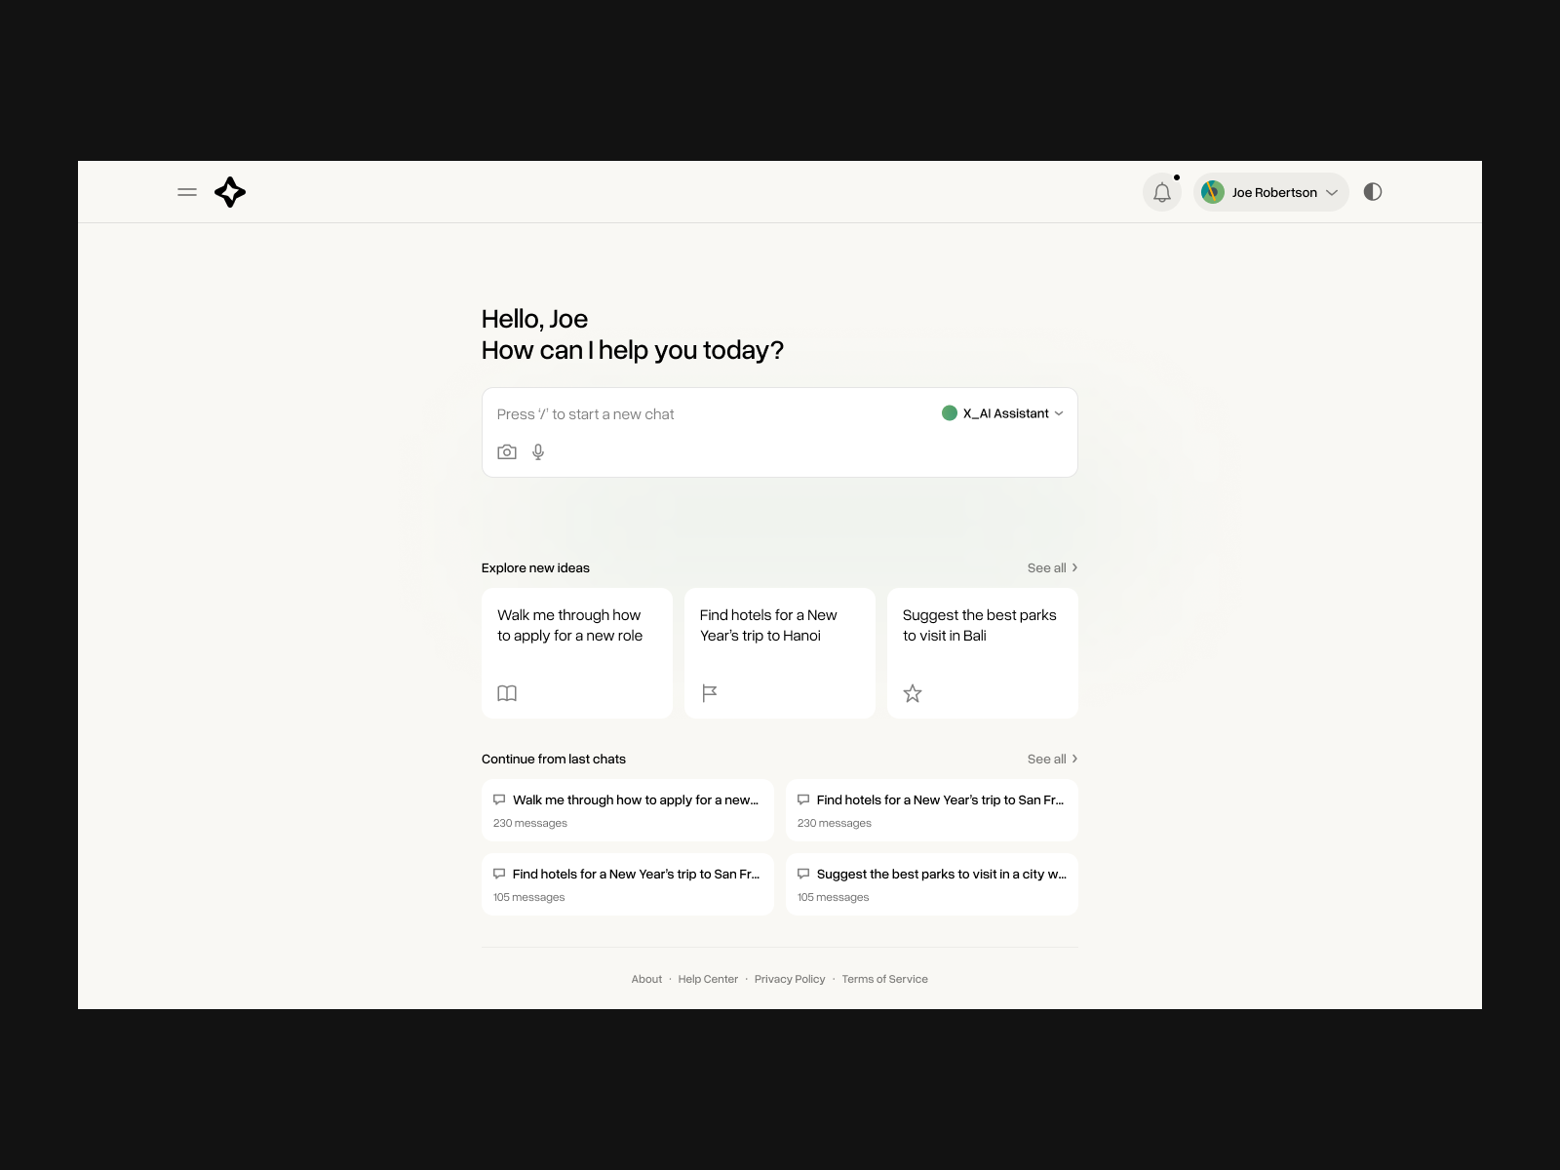Open the Terms of Service link
The image size is (1560, 1170).
(x=884, y=979)
